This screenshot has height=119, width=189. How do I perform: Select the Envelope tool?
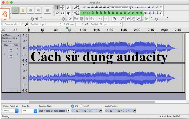pyautogui.click(x=63, y=8)
